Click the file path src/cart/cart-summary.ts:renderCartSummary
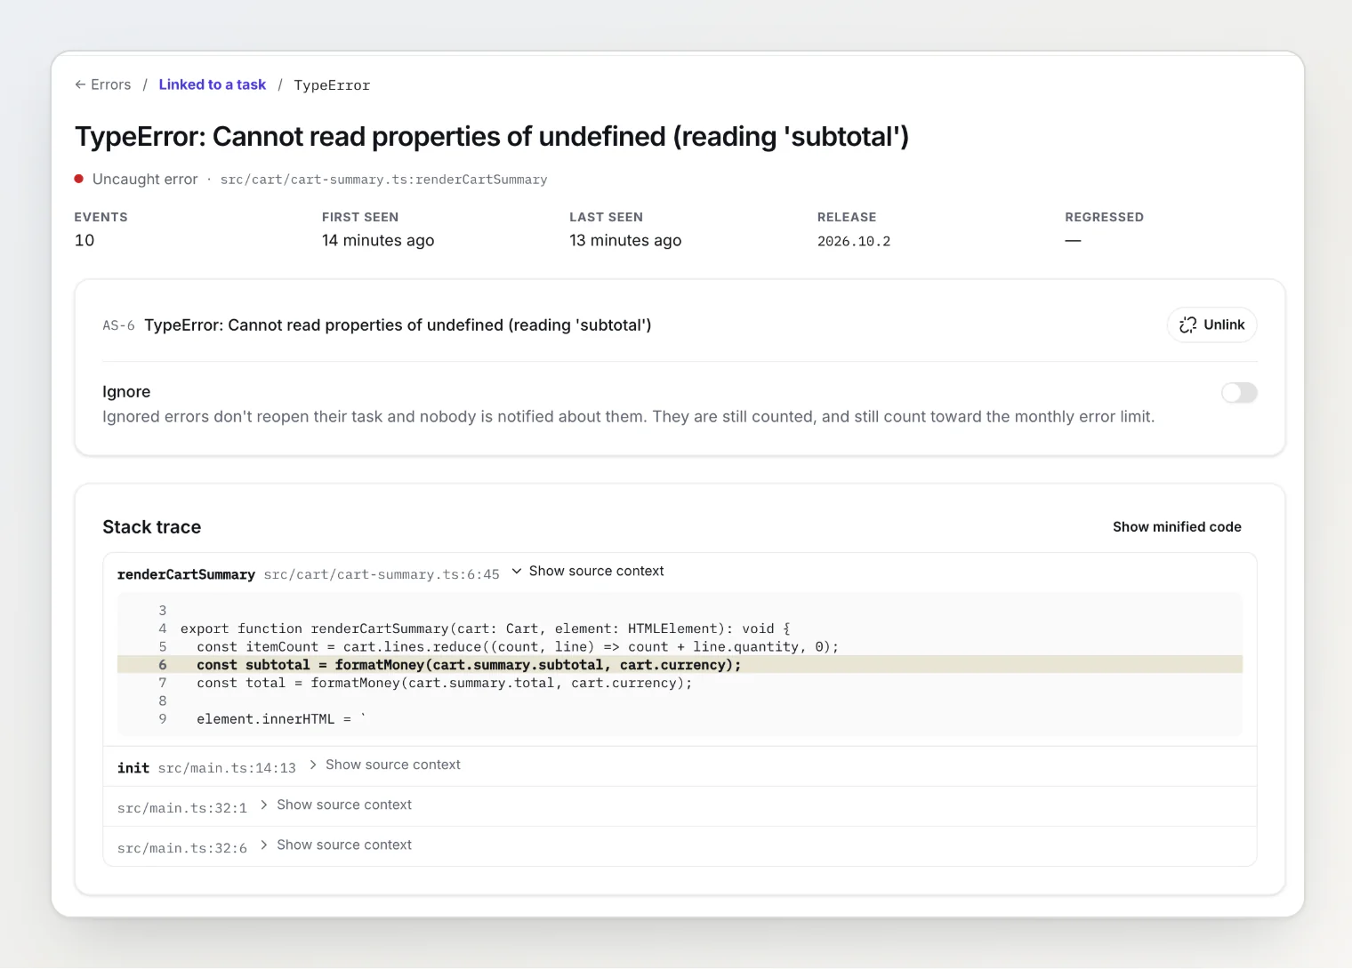 click(x=383, y=180)
